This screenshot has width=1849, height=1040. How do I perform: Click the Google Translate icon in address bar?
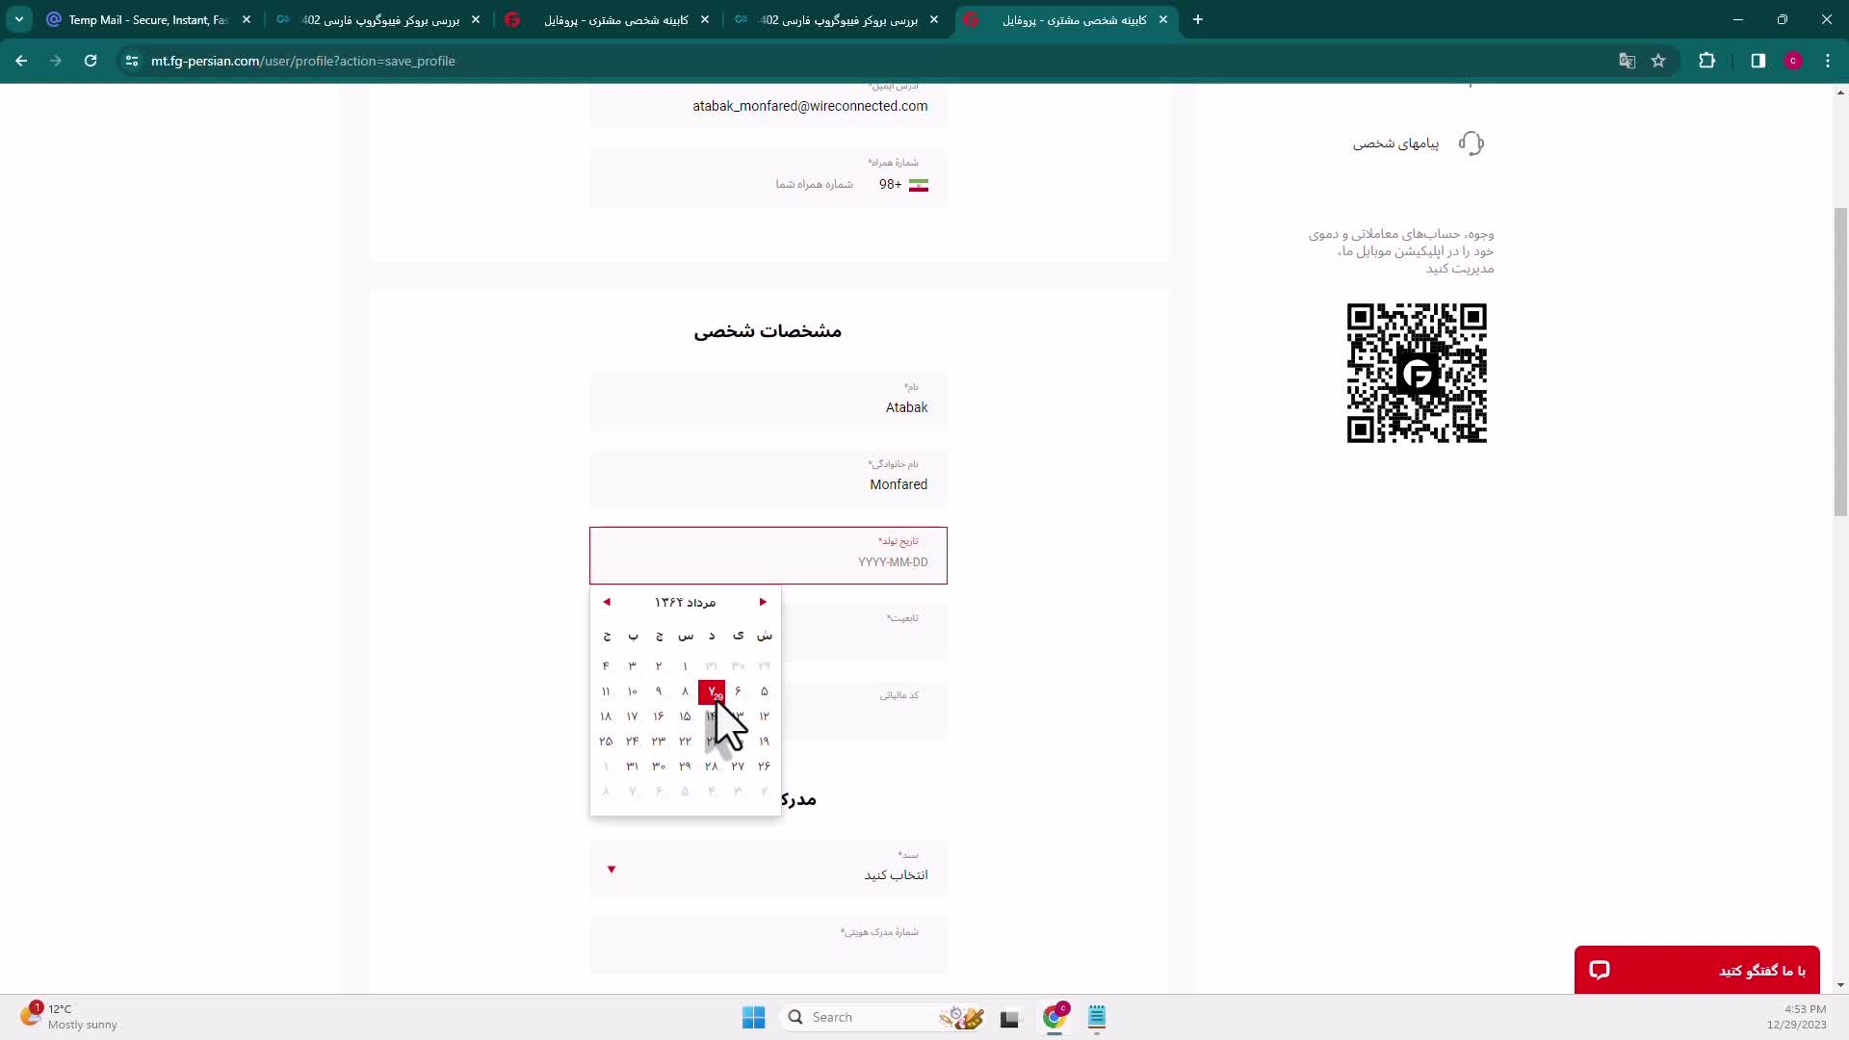1627,61
